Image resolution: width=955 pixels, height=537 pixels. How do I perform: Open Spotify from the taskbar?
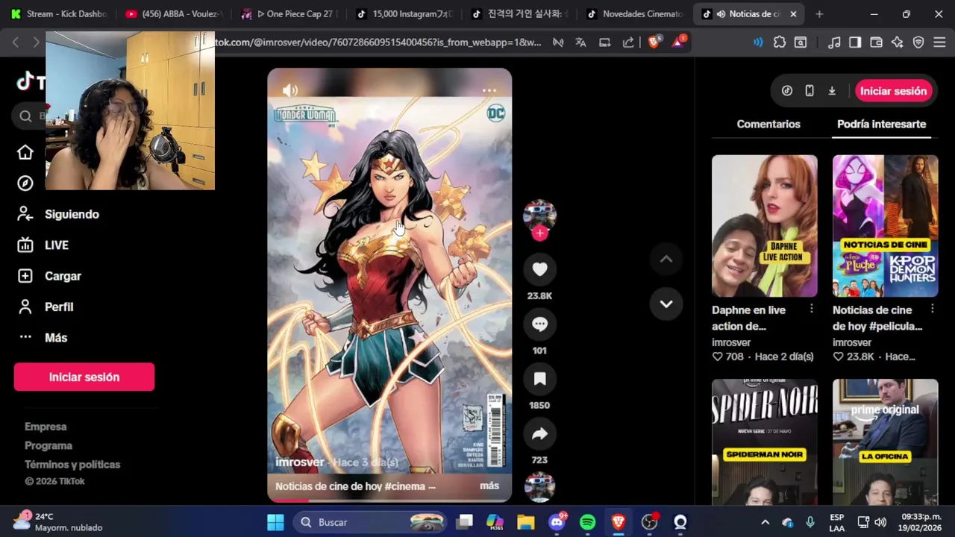click(587, 522)
